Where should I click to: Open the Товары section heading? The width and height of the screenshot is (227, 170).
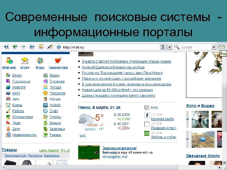point(9,150)
